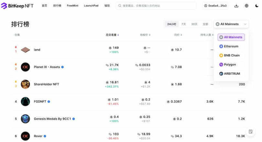Click FGDNFT average price 0.3367
Viewport: 262px width, 142px height.
tap(176, 102)
